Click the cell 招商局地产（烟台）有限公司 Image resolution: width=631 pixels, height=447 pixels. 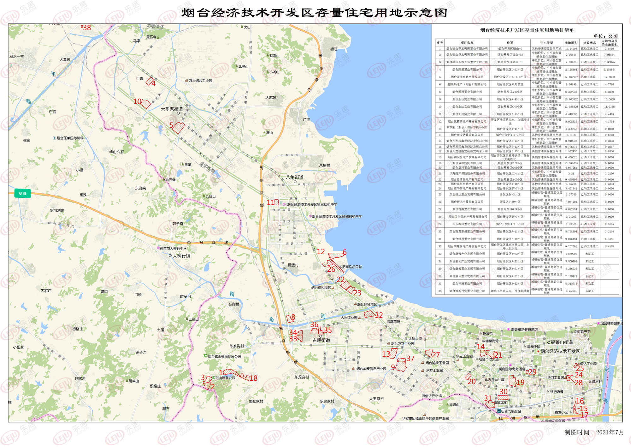coord(467,84)
